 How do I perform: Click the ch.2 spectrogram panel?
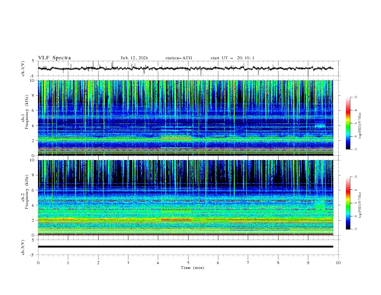(x=185, y=198)
